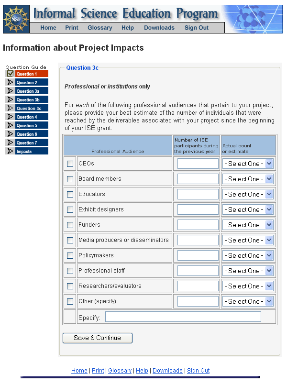
Task: Tick the Policymakers checkbox
Action: 70,255
